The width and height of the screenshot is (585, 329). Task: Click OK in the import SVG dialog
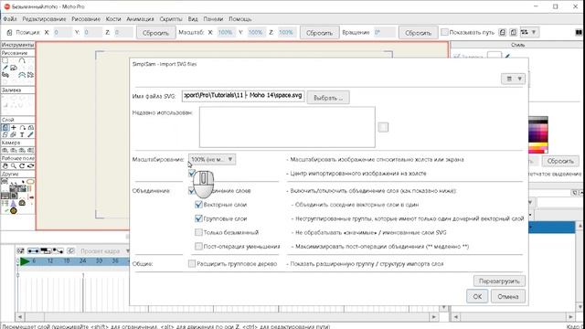coord(477,296)
